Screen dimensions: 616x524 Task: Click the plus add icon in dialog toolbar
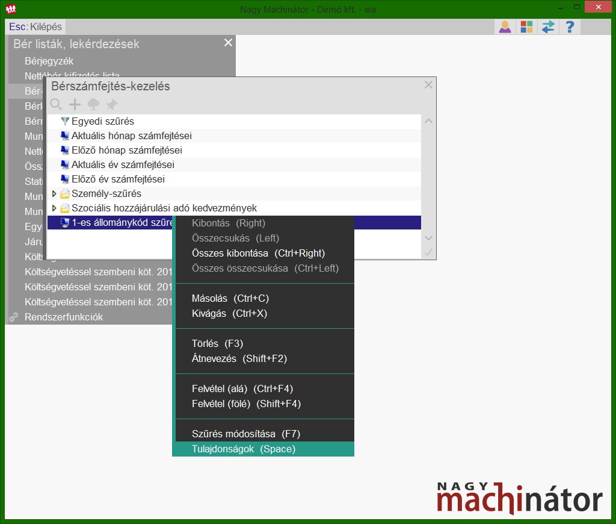click(75, 105)
